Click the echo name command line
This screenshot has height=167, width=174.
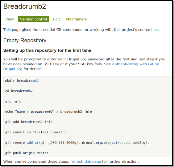(x=48, y=112)
